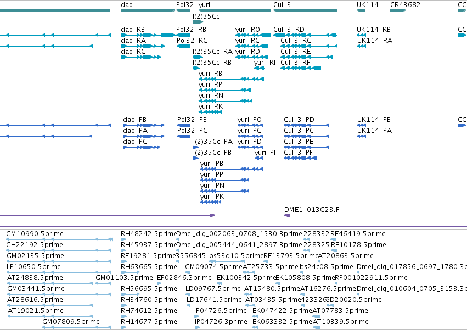
Task: Select protein dao-PB
Action: (x=134, y=120)
